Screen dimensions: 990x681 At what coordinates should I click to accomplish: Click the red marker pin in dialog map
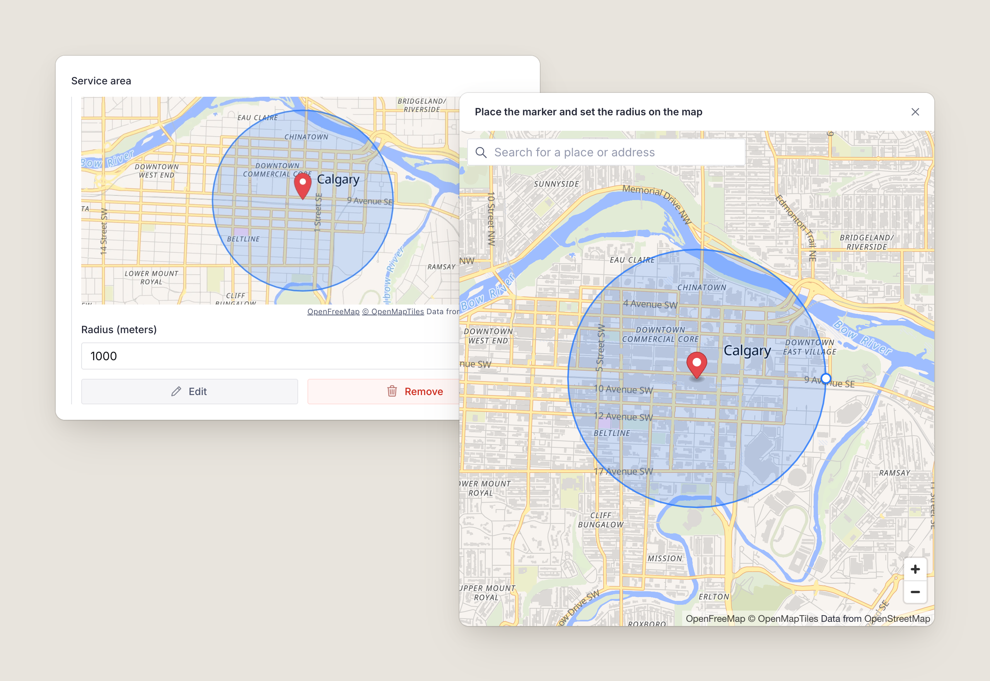click(696, 365)
